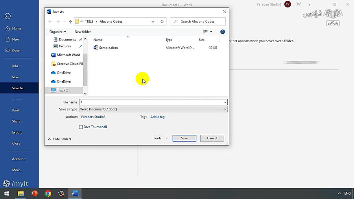Image resolution: width=354 pixels, height=199 pixels.
Task: Collapse folders with Hide Folders
Action: (x=60, y=139)
